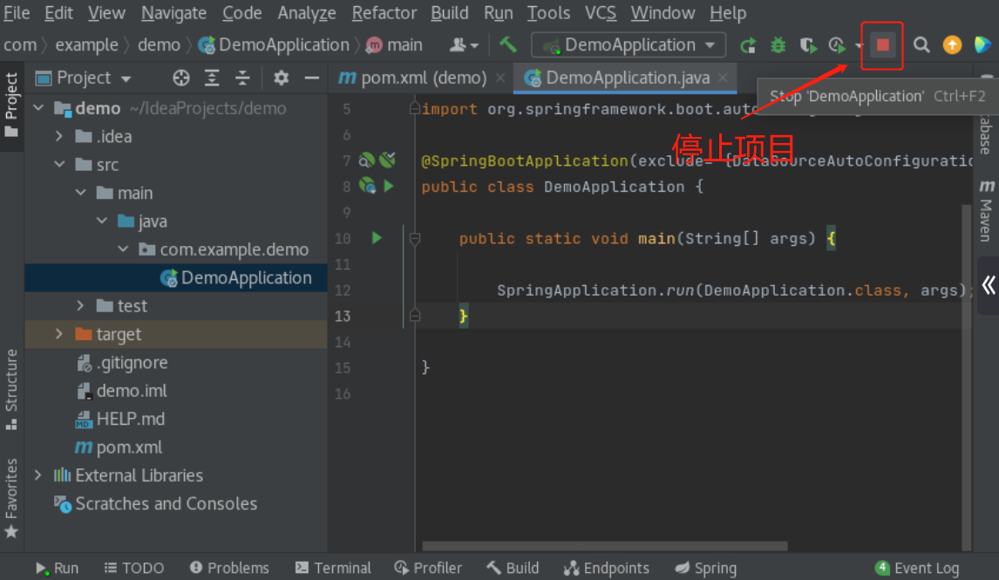Collapse the demo root folder

(38, 108)
